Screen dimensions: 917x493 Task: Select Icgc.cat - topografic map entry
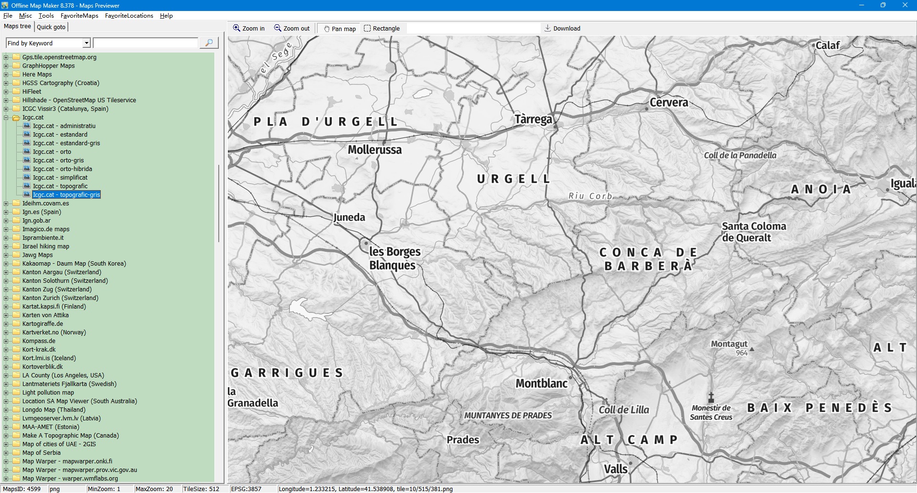60,186
